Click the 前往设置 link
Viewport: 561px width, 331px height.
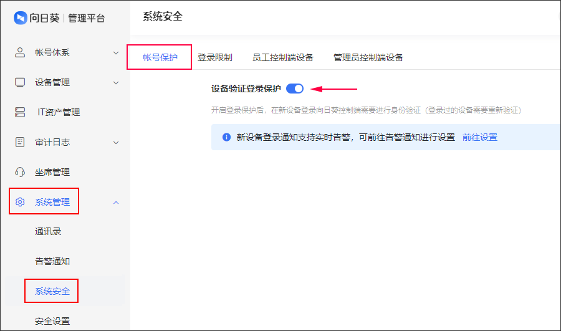[480, 137]
